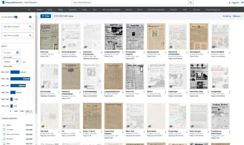Screen dimensions: 244x145
Task: Open more options for Fanaposten
Action: [229, 92]
